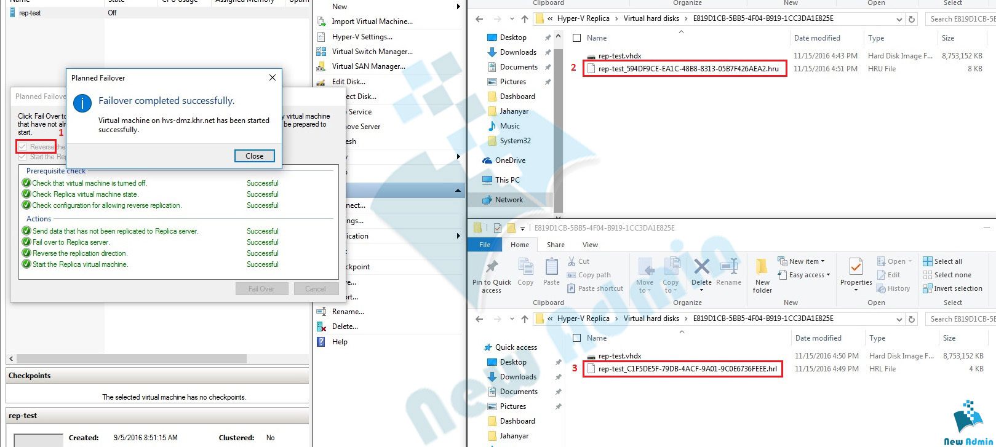Click the Properties icon in the ribbon
Screen dimensions: 996x447
pos(856,268)
